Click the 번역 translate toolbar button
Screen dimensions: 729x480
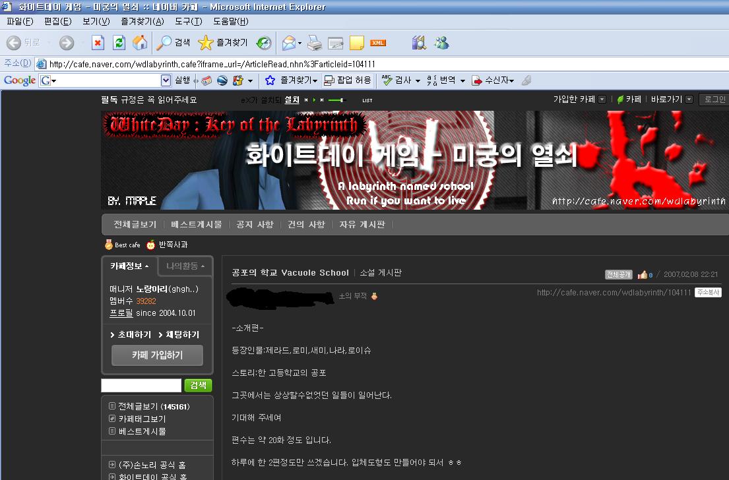click(x=441, y=80)
